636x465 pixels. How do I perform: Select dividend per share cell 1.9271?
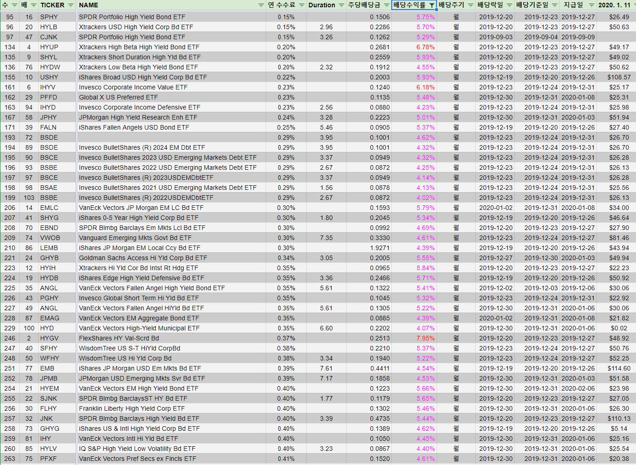pyautogui.click(x=369, y=248)
